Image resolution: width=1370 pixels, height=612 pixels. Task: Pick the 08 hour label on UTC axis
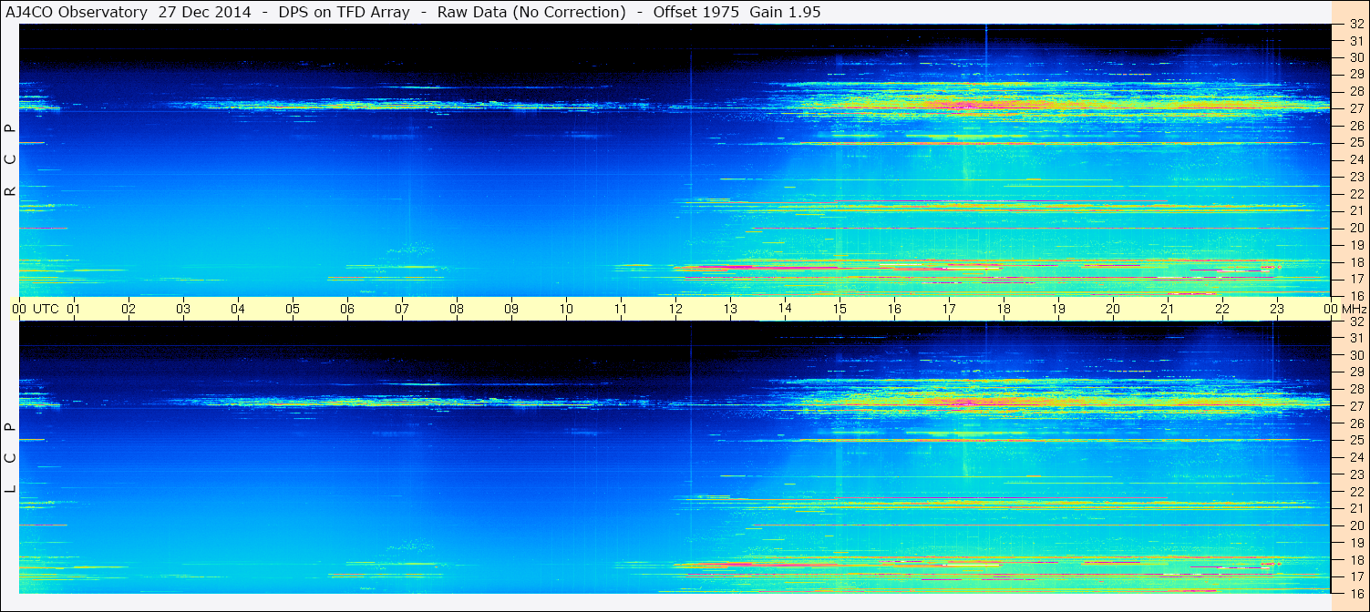(x=457, y=309)
